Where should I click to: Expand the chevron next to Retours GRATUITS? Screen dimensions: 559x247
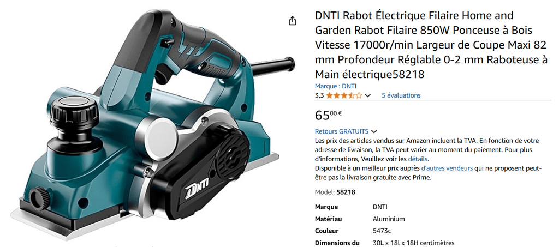(x=373, y=131)
